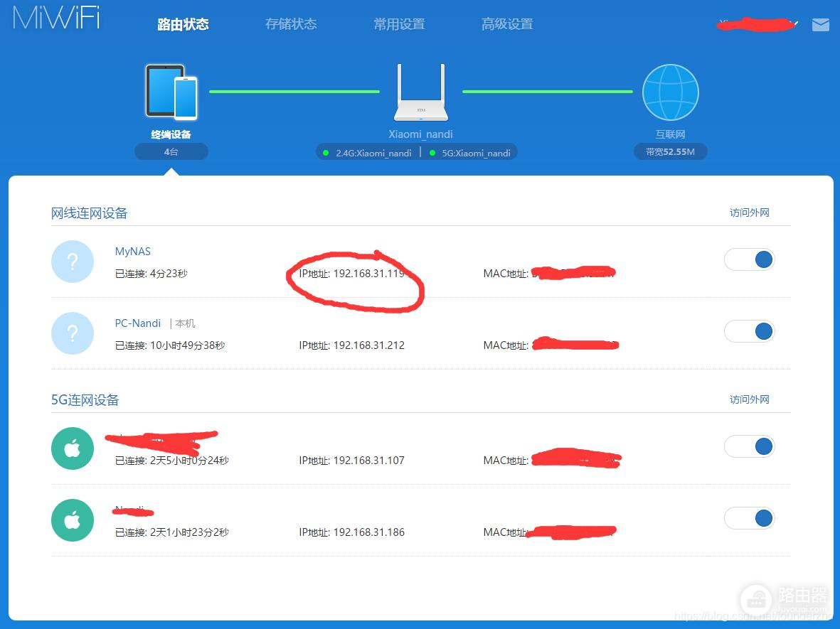
Task: Click the 4台 device count badge
Action: (171, 151)
